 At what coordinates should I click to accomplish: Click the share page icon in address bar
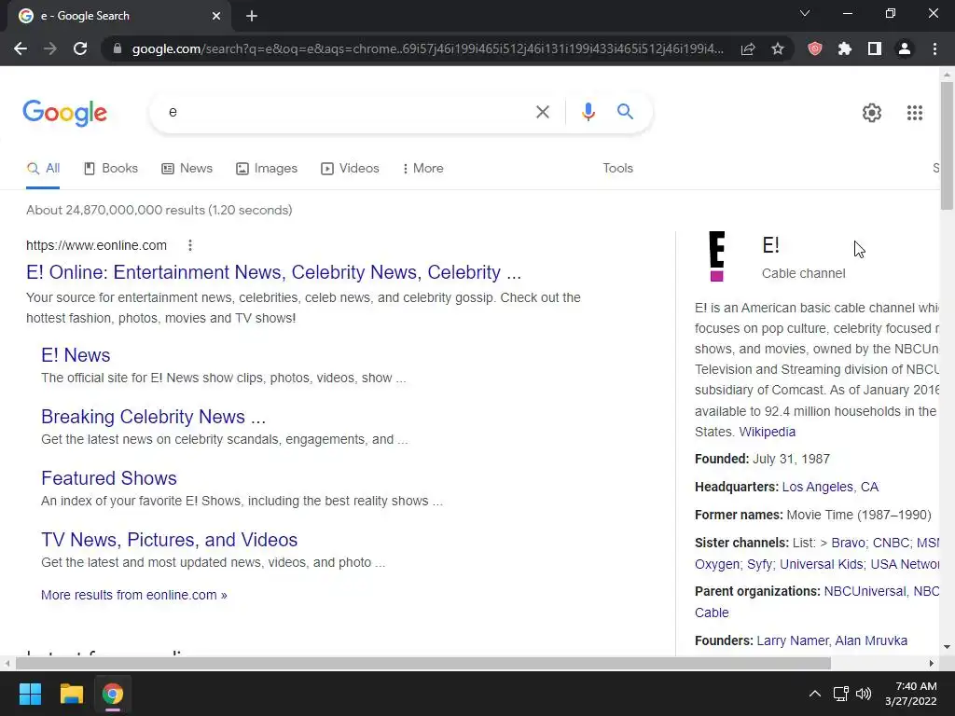748,48
